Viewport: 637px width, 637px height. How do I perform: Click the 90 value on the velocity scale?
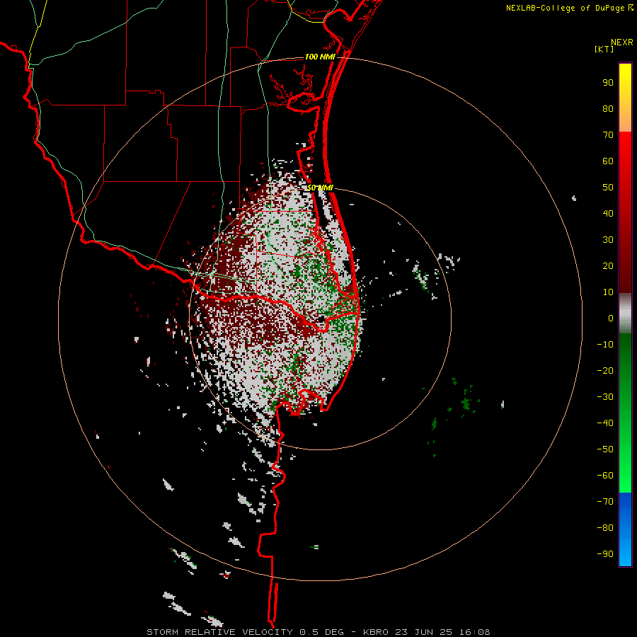[x=608, y=83]
